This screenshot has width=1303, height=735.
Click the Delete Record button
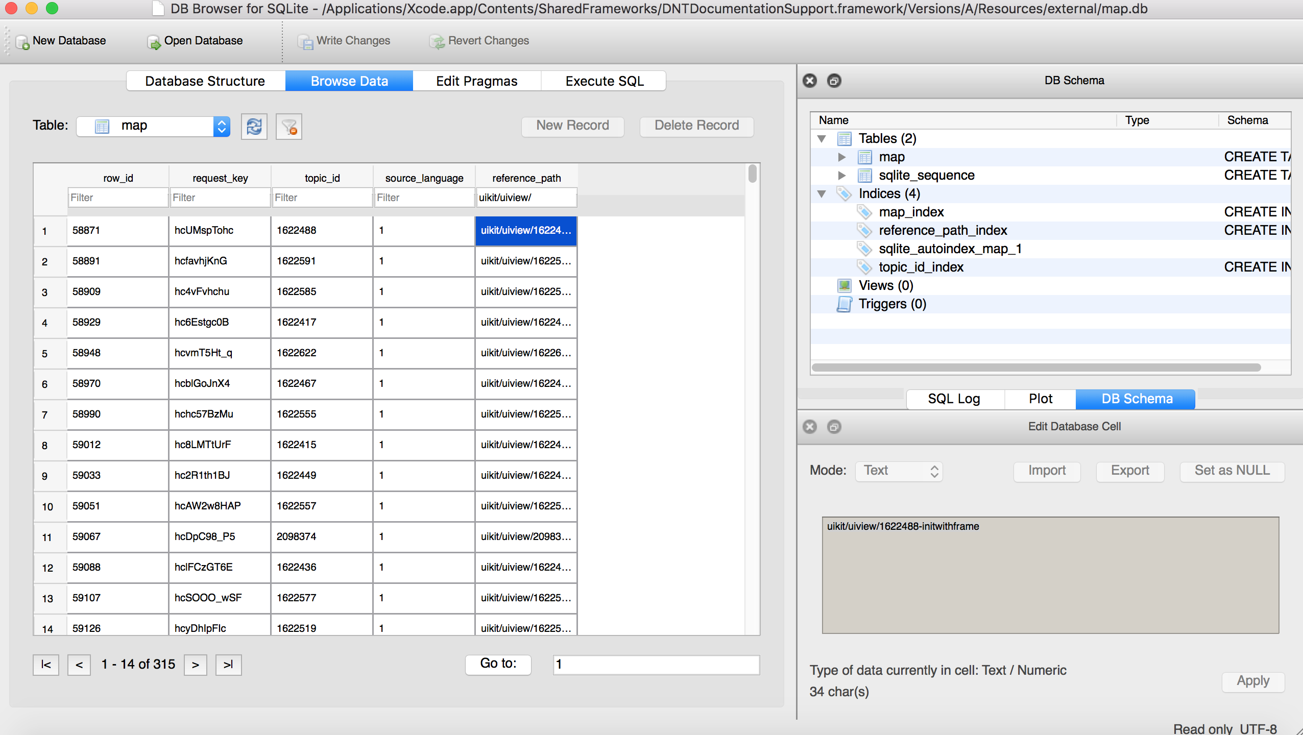[x=696, y=126]
